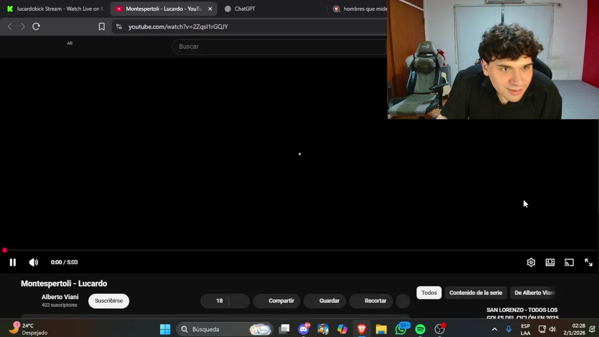
Task: Open Brave browser from the taskbar
Action: click(361, 330)
